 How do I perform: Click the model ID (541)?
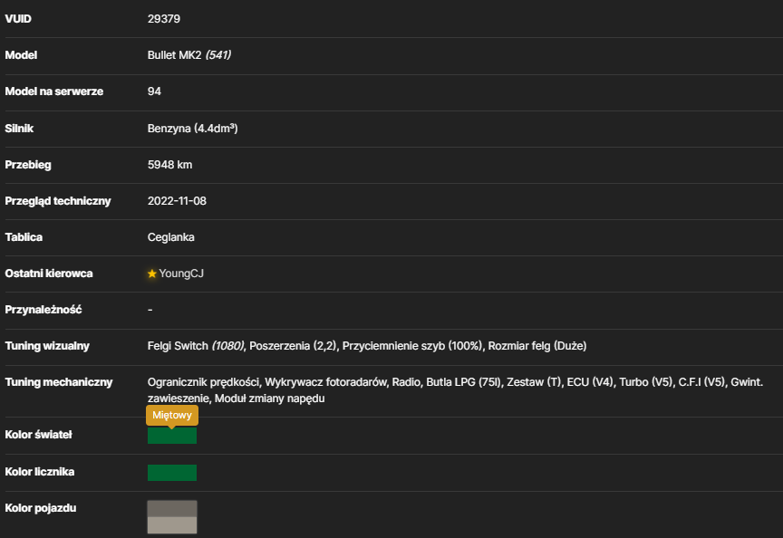click(x=218, y=55)
